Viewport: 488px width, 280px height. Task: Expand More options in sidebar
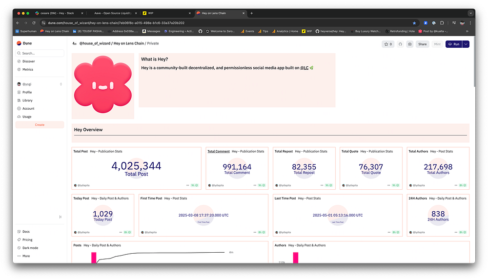[23, 256]
